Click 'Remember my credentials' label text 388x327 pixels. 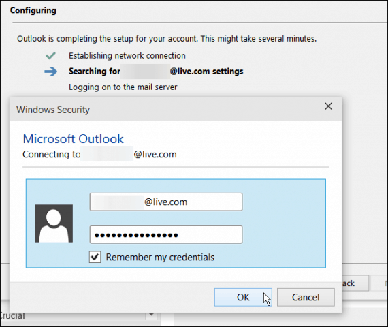tap(160, 257)
